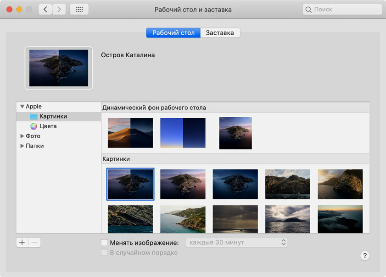Choose the blue gradient dynamic wallpaper

click(183, 133)
